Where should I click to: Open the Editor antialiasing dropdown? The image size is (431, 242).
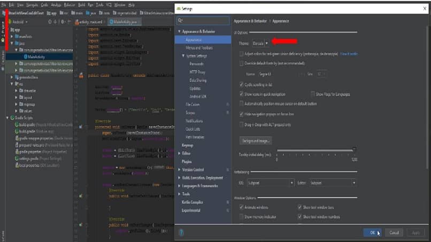coord(332,183)
